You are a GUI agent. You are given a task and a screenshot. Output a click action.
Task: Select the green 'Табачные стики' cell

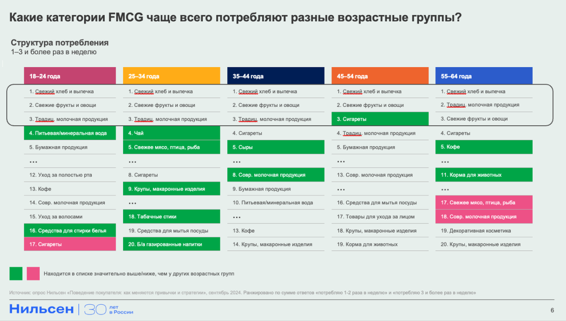tap(171, 216)
